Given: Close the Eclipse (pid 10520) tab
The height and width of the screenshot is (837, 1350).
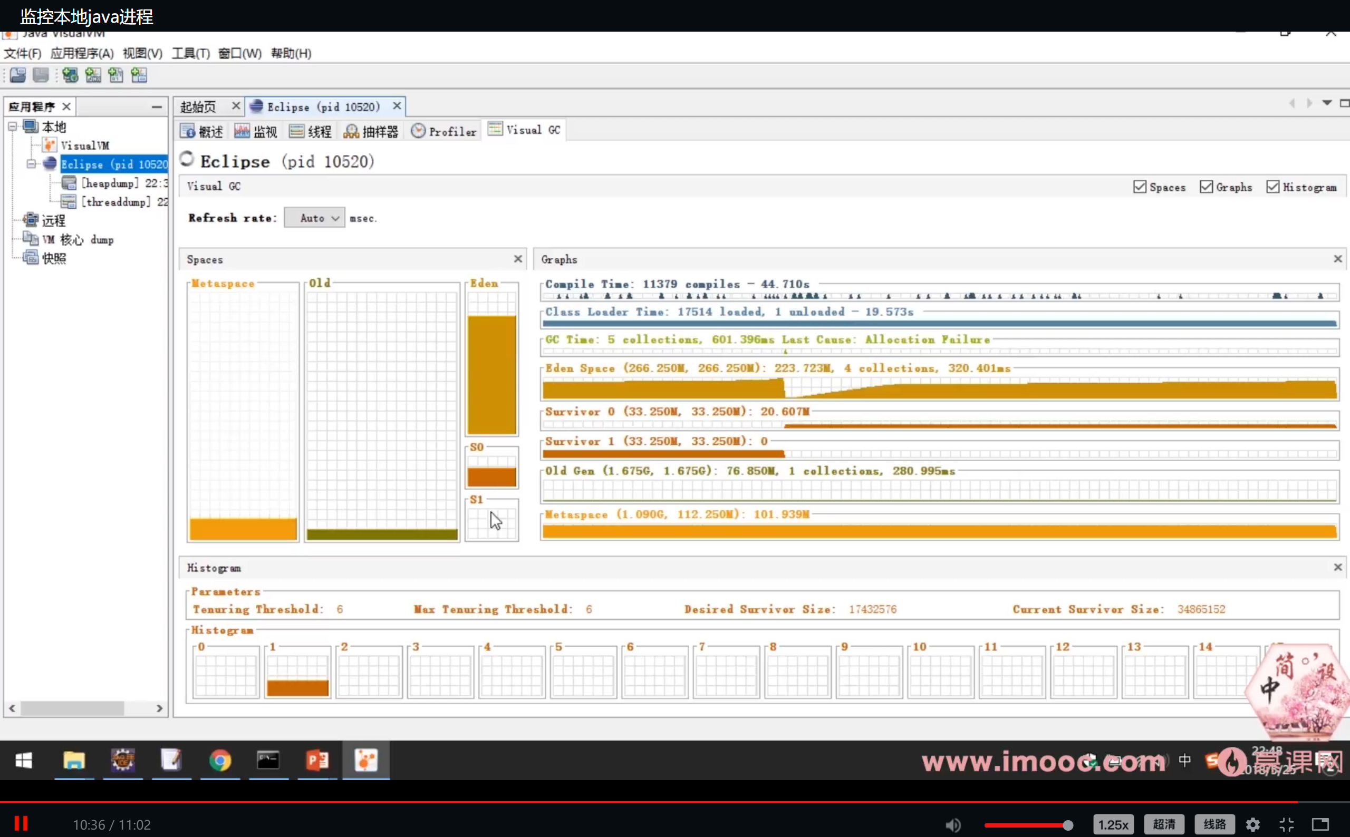Looking at the screenshot, I should point(397,106).
